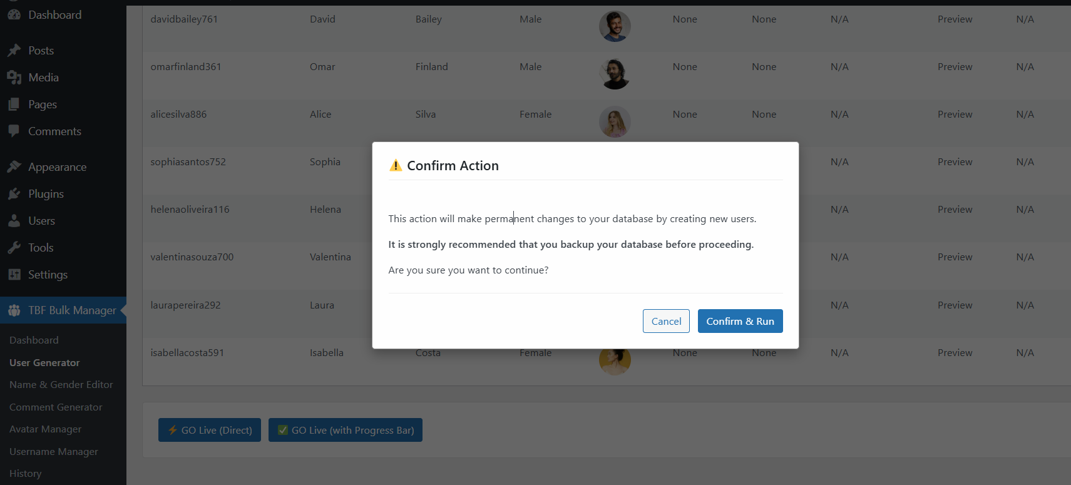Open History submenu item
The image size is (1071, 485).
pos(26,474)
